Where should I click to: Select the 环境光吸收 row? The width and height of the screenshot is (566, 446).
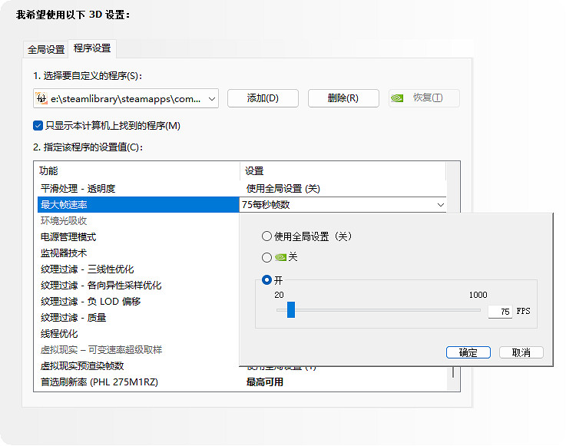pos(138,221)
